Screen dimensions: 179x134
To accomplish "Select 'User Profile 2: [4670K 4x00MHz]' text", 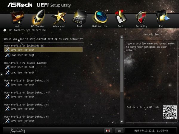I will click(x=26, y=63).
